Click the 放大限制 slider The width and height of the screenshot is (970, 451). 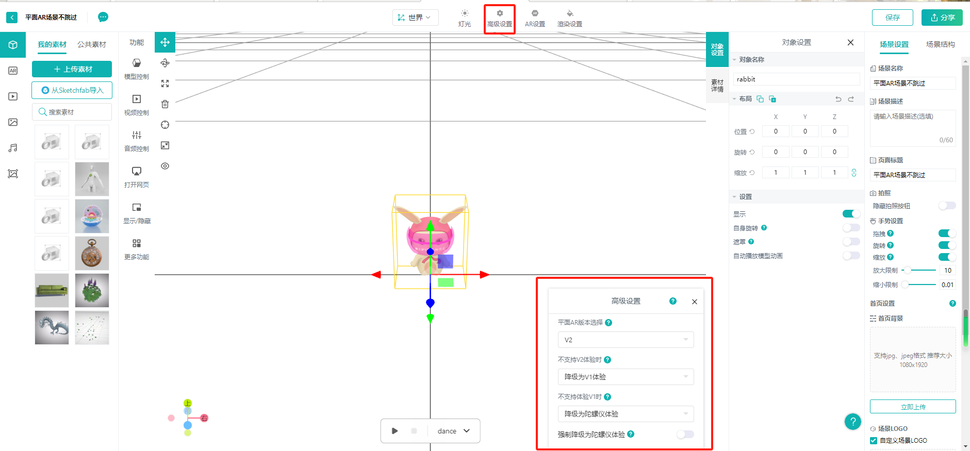click(920, 270)
